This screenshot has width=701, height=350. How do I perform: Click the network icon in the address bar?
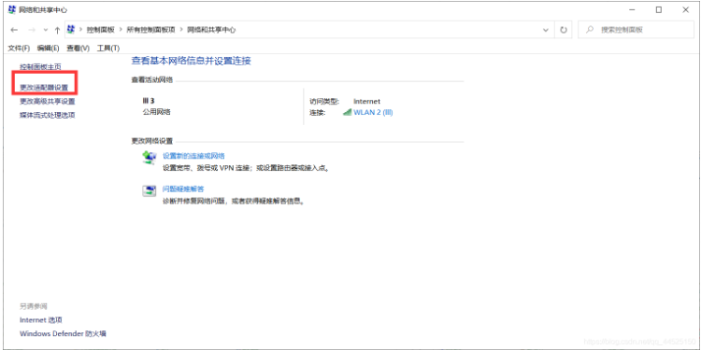click(71, 30)
